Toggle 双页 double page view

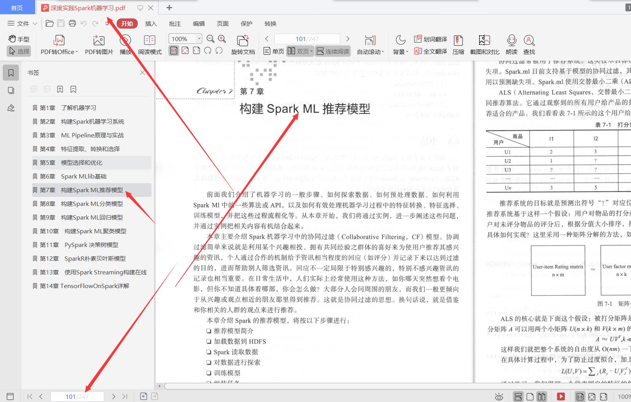coord(300,51)
